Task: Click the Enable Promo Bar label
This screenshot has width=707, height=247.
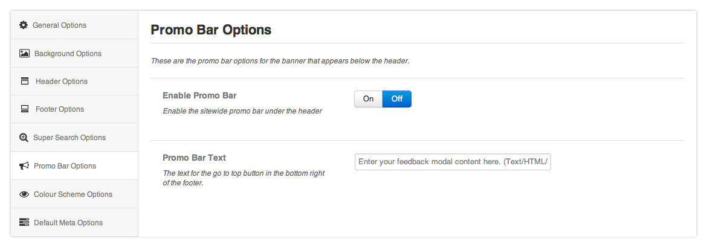Action: [x=199, y=95]
